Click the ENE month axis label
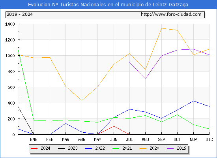 (34, 139)
